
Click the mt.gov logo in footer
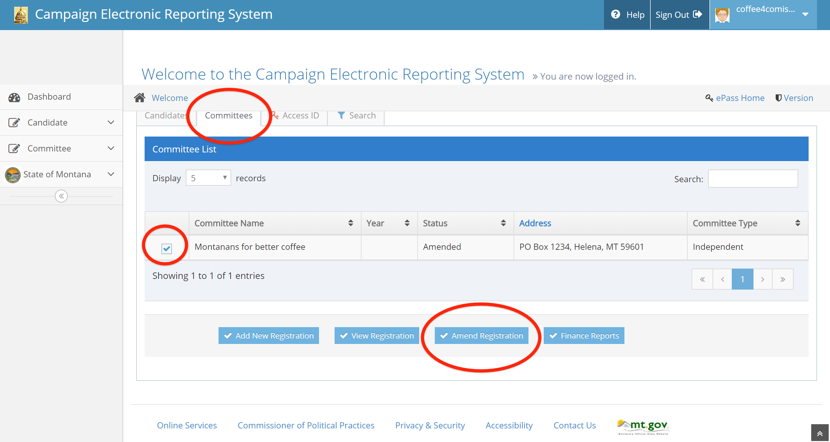[x=643, y=426]
